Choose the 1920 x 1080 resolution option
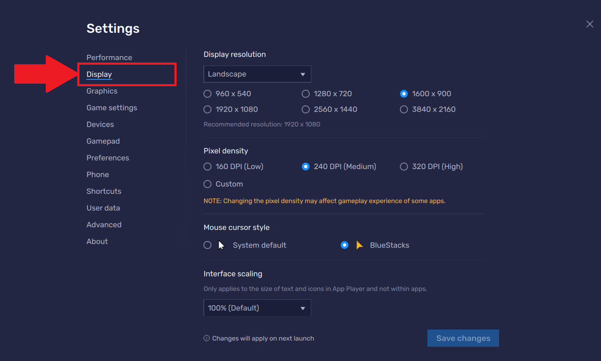This screenshot has height=361, width=601. [208, 110]
